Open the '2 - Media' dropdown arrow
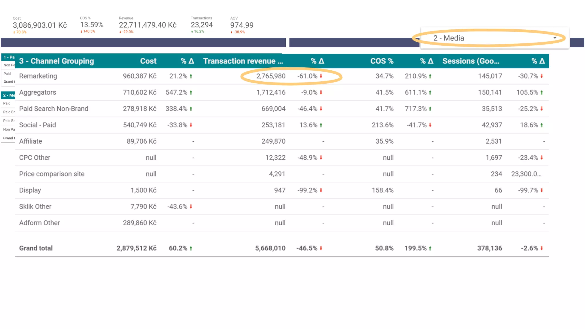The width and height of the screenshot is (585, 329). (555, 38)
